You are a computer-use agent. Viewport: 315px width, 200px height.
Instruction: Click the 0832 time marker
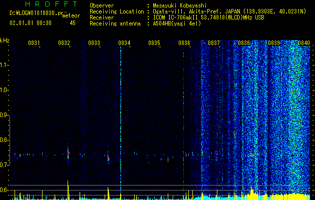tap(64, 42)
